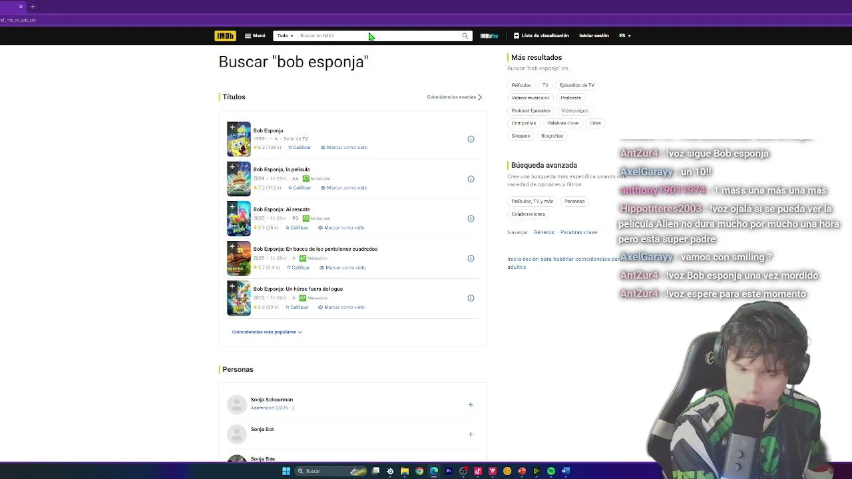Screen dimensions: 852x479
Task: Go to the IMDb home logo
Action: pyautogui.click(x=225, y=36)
